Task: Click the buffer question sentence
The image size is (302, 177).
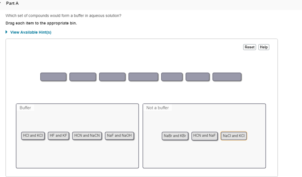Action: click(x=63, y=16)
